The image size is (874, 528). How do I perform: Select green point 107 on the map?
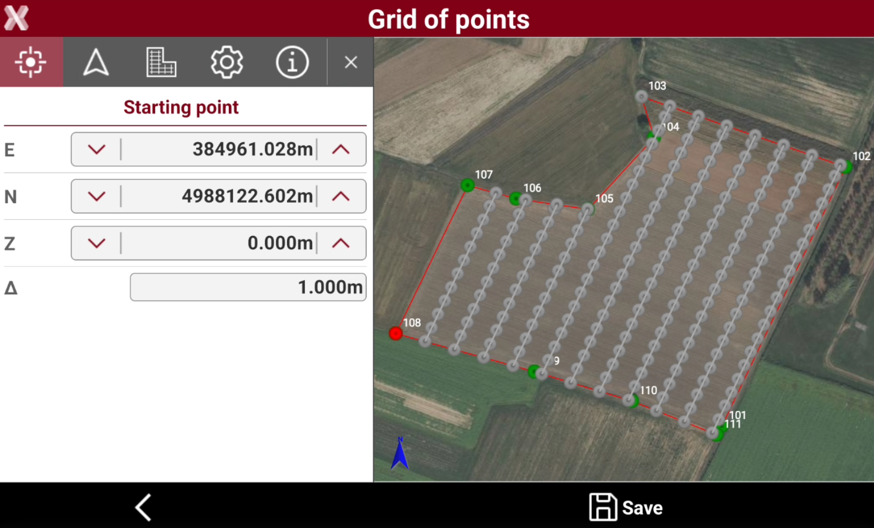coord(468,185)
